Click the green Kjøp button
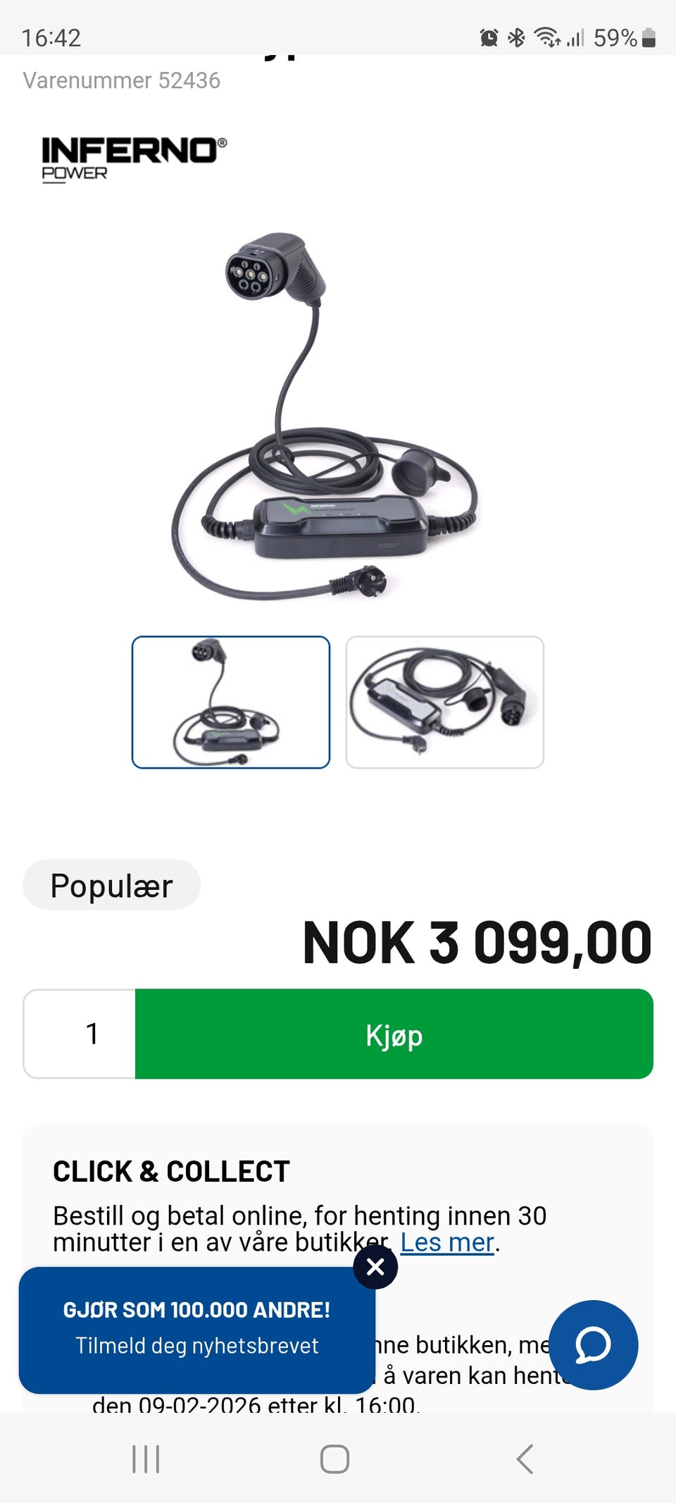676x1503 pixels. (394, 1034)
